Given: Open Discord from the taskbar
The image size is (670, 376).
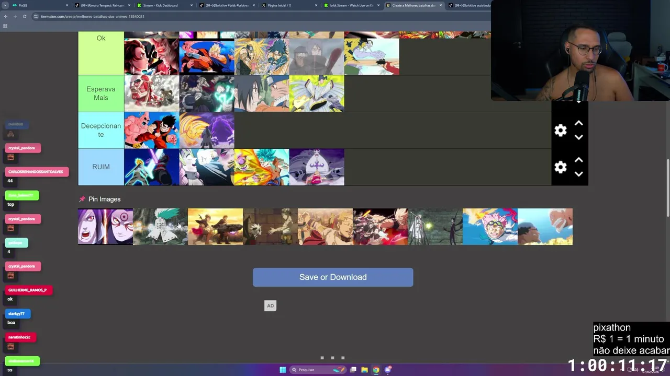Looking at the screenshot, I should 388,370.
